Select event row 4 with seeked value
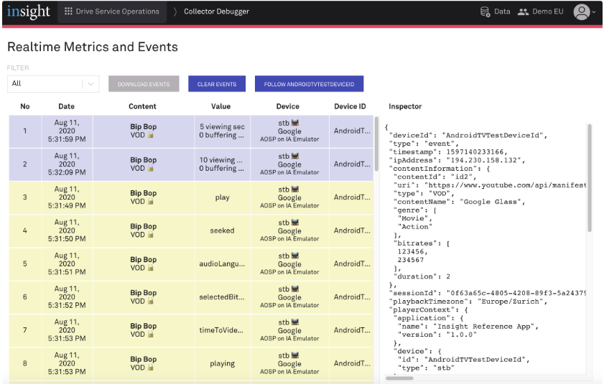The height and width of the screenshot is (387, 604). pyautogui.click(x=222, y=230)
